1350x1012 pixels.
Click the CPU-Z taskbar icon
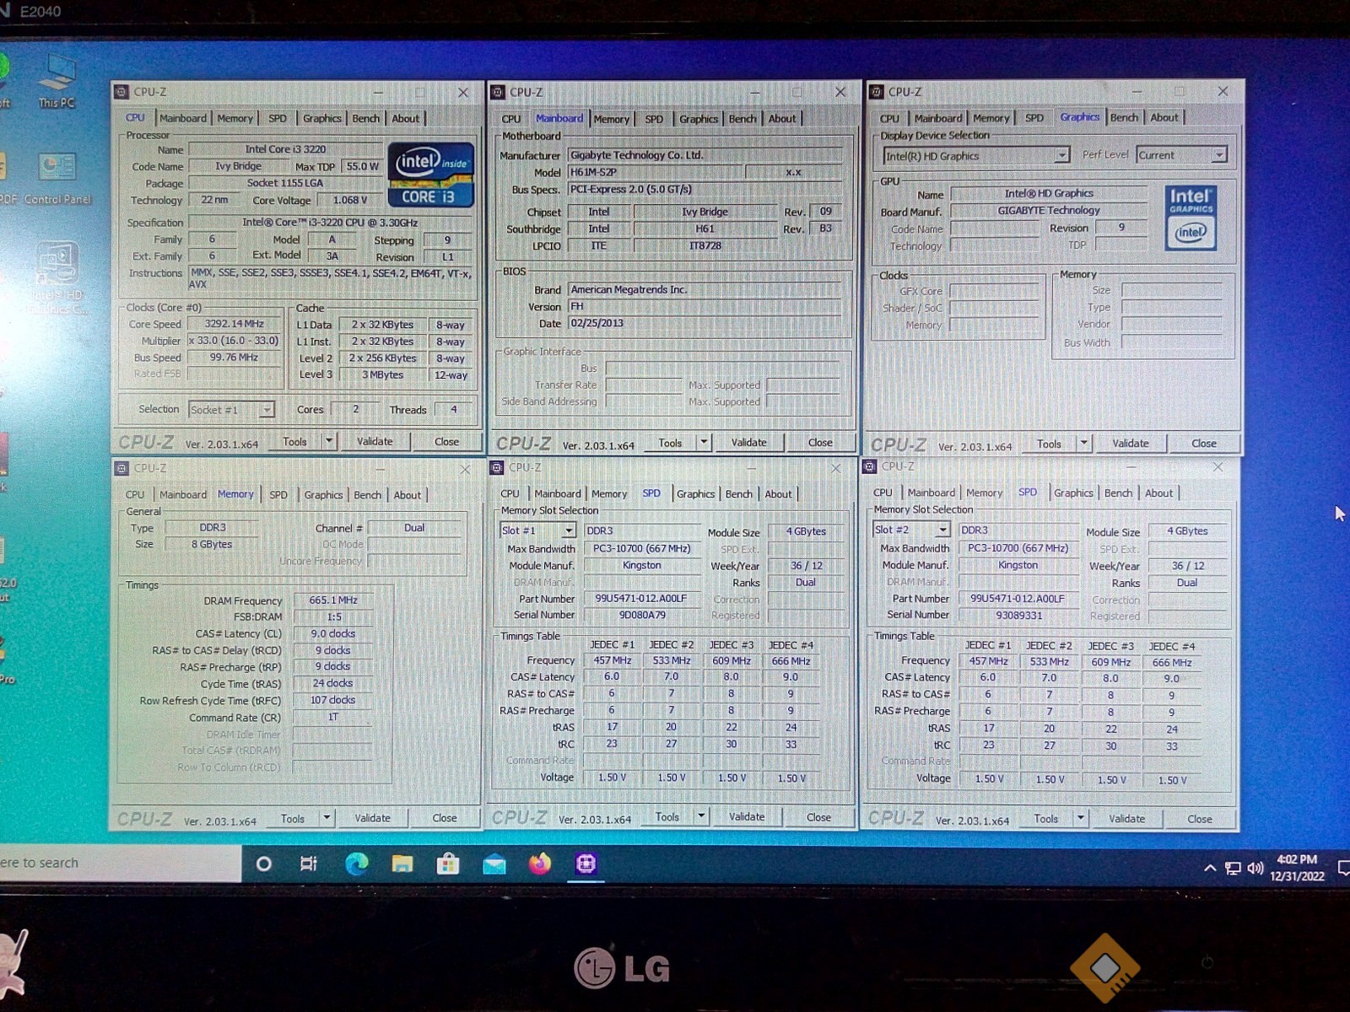586,864
